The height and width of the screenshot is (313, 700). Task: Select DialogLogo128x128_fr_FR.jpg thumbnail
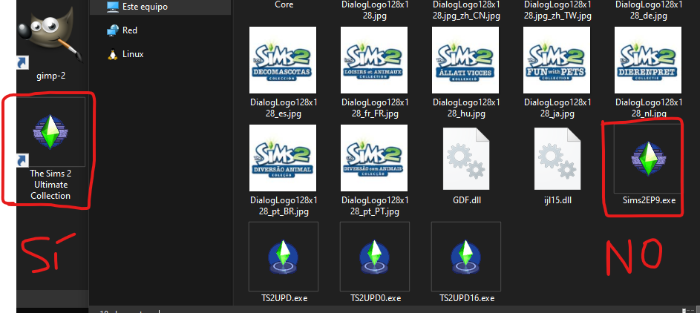pyautogui.click(x=375, y=61)
